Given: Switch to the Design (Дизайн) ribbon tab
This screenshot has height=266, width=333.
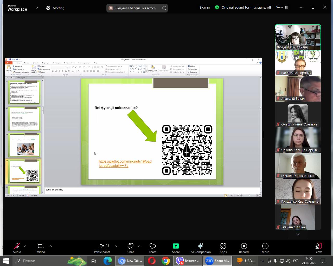Looking at the screenshot, I should pos(36,63).
